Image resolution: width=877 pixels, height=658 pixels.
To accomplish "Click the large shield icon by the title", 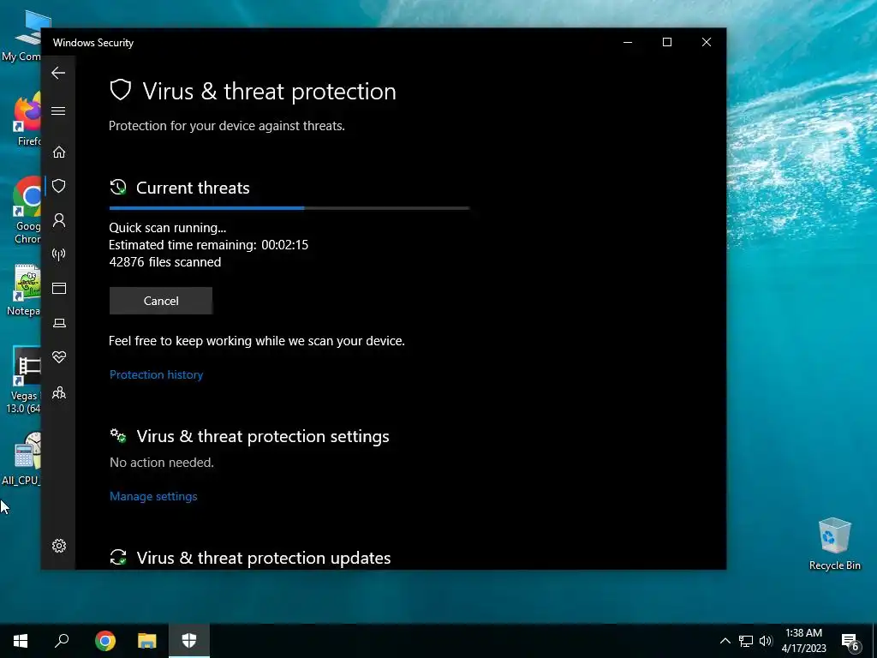I will click(x=120, y=90).
